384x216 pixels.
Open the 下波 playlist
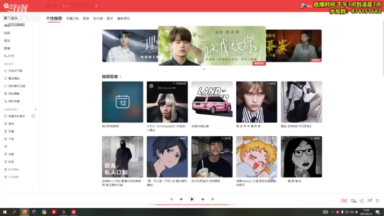9,139
